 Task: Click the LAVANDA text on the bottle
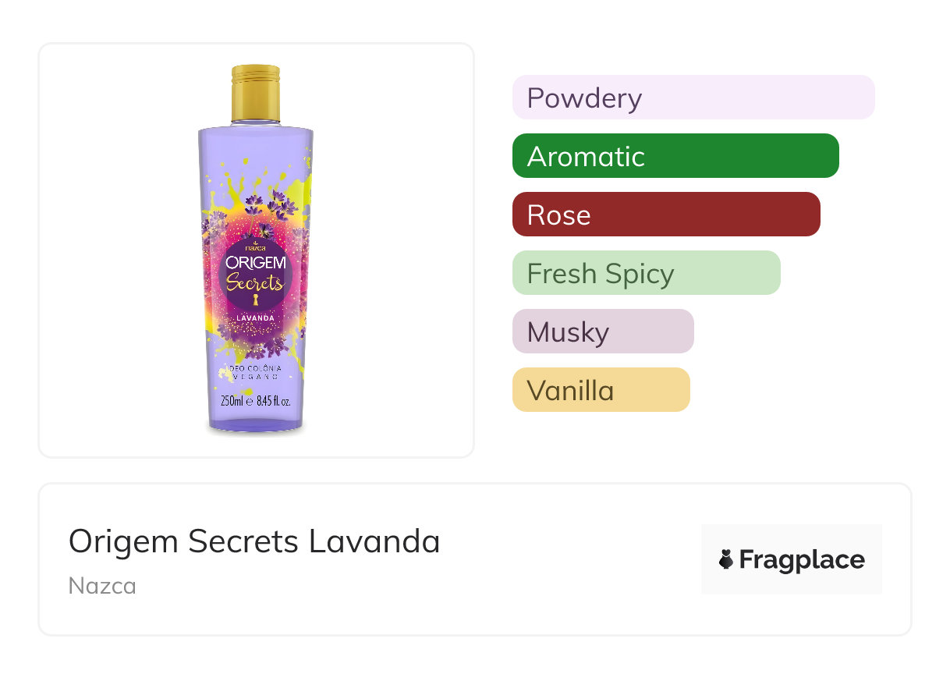click(255, 317)
